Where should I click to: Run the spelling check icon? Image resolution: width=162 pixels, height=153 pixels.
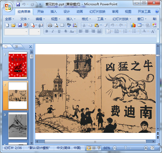pos(69,25)
